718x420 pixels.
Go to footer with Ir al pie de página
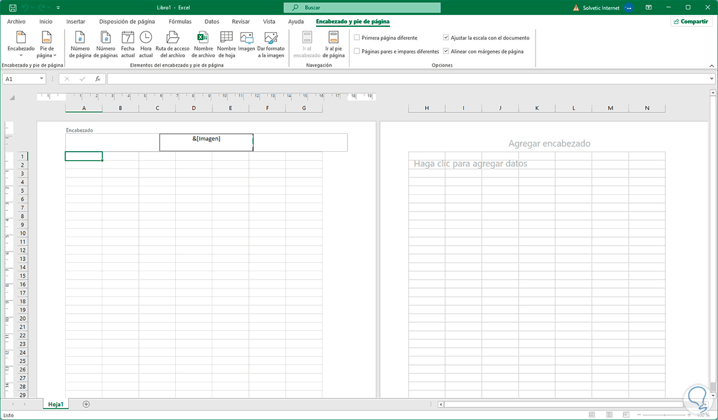click(334, 45)
